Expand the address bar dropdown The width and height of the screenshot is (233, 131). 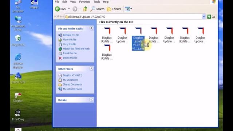(x=204, y=17)
